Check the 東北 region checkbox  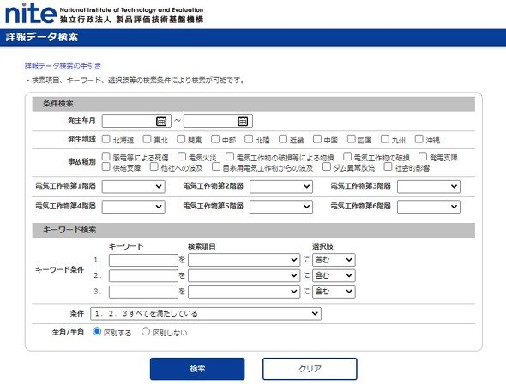pos(147,139)
